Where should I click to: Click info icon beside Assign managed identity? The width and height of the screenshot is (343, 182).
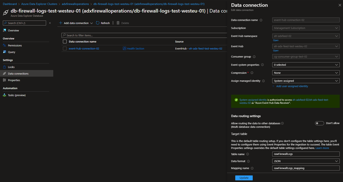click(263, 81)
